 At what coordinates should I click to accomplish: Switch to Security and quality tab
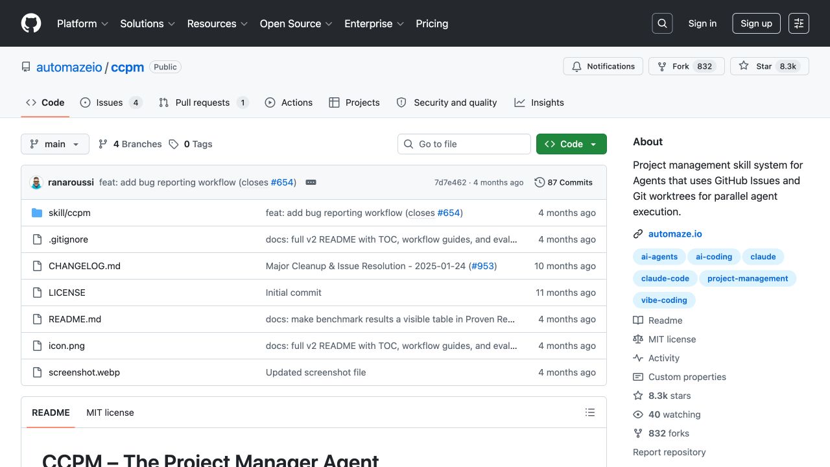pos(447,102)
